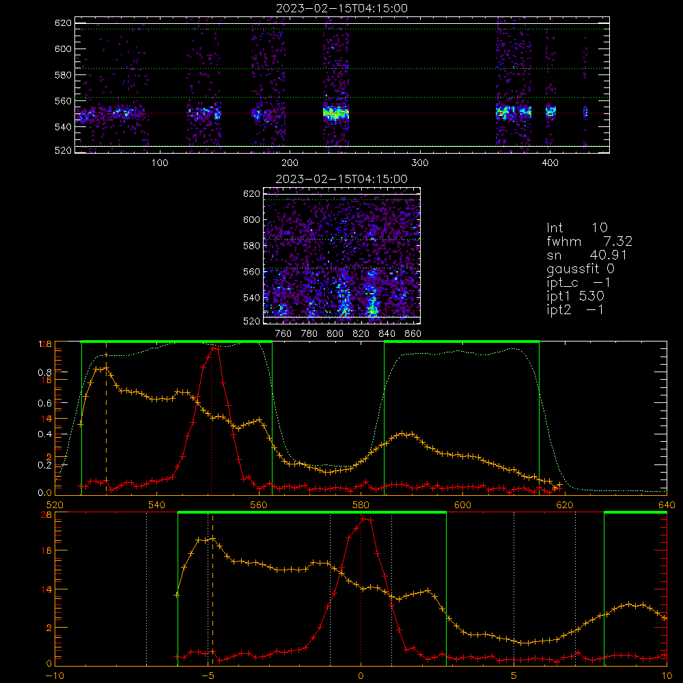Click x-axis label 100 of top spectrogram
Screen dimensions: 683x683
coord(160,163)
